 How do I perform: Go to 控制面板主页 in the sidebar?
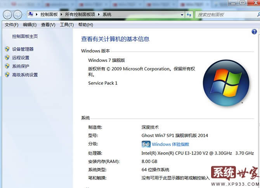pyautogui.click(x=25, y=36)
